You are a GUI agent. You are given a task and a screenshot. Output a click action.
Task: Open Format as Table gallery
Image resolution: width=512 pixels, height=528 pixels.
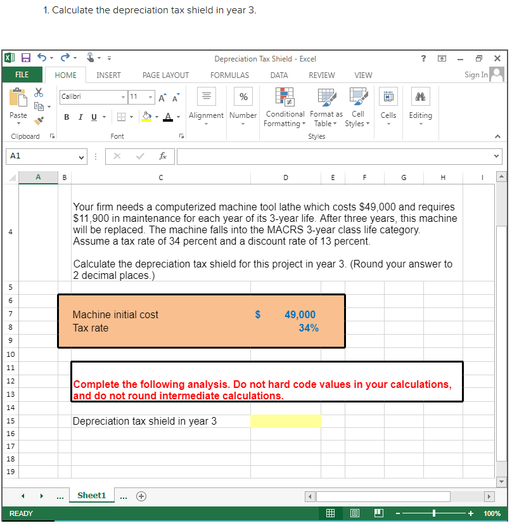pyautogui.click(x=326, y=107)
